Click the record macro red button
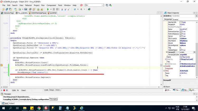198x111 pixels. 4,90
